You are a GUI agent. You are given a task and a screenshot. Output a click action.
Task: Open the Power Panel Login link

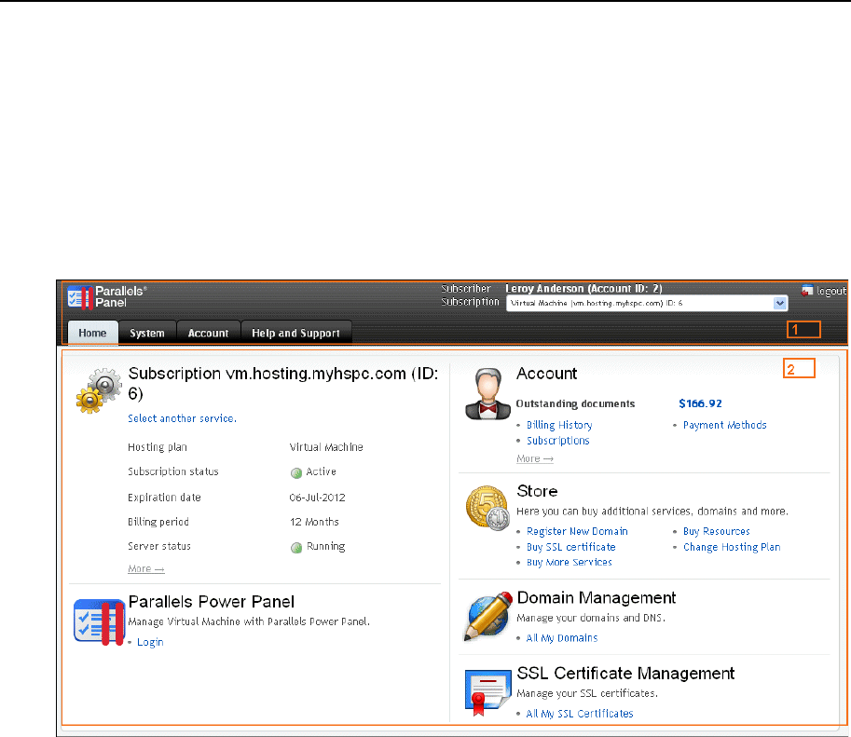click(150, 642)
